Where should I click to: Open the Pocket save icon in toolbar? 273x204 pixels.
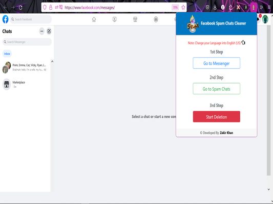tap(207, 7)
